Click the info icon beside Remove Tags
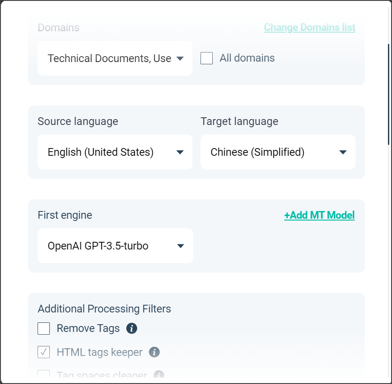Screen dimensions: 392x384 pyautogui.click(x=132, y=328)
